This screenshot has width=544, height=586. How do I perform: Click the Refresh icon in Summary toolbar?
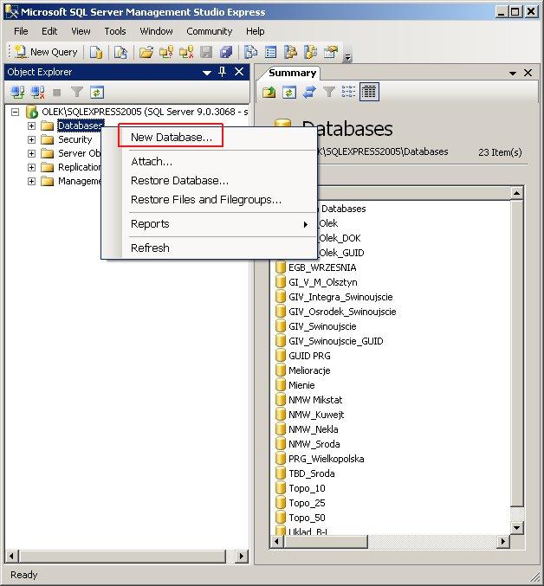coord(289,92)
